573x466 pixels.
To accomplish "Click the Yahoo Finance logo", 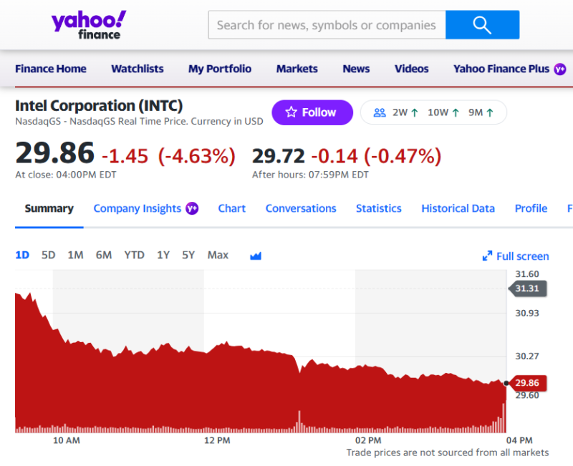I will (x=88, y=24).
